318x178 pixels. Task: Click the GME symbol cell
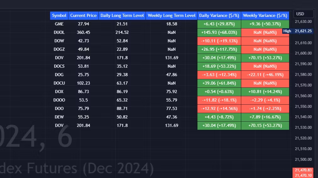tap(59, 24)
